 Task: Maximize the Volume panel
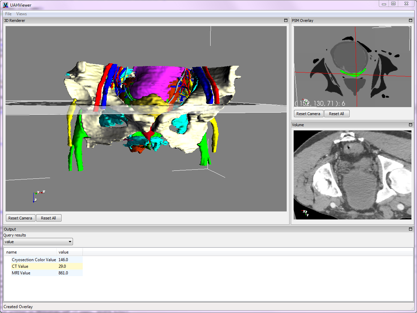pos(410,125)
